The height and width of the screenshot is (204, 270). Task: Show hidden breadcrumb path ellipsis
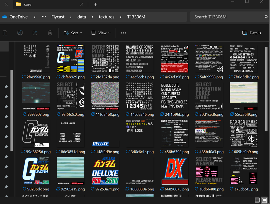click(x=44, y=17)
